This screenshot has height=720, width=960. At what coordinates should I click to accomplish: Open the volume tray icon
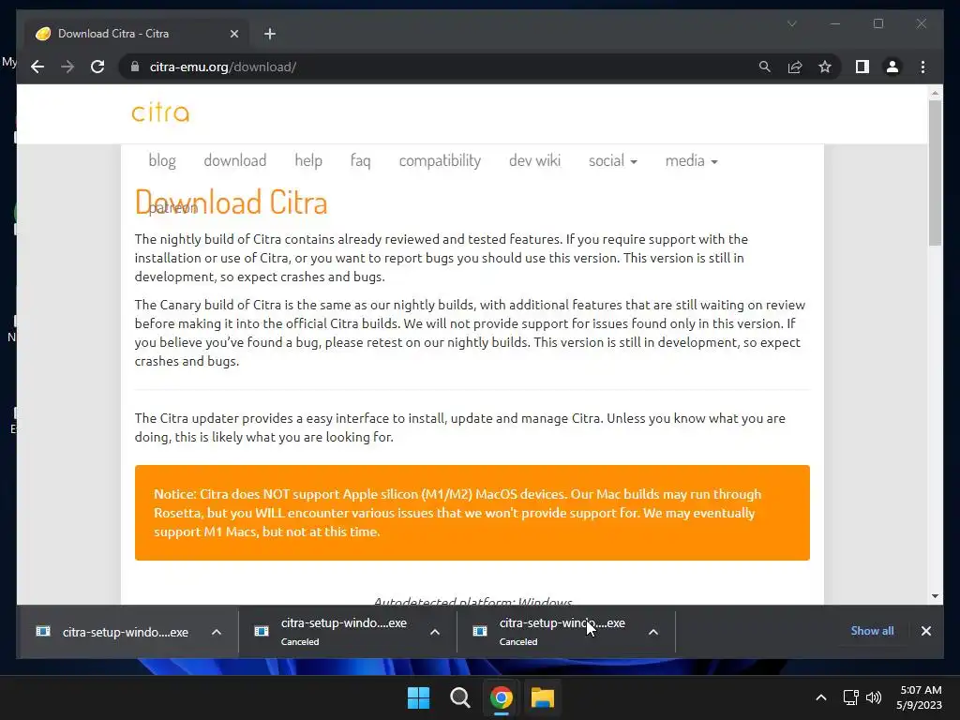[x=874, y=697]
